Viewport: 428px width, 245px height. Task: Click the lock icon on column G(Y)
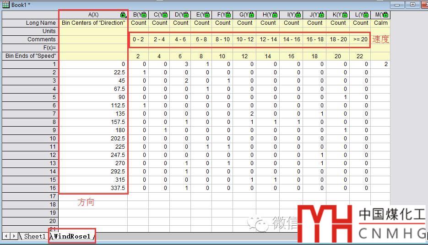(251, 15)
